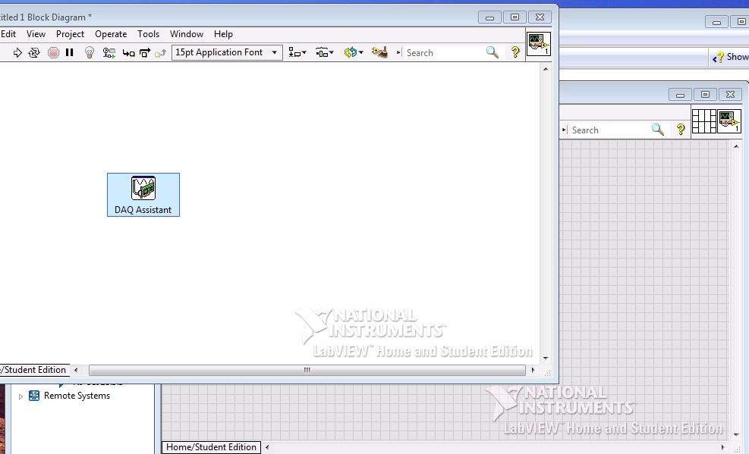
Task: Click the Step Out toolbar icon
Action: click(161, 52)
